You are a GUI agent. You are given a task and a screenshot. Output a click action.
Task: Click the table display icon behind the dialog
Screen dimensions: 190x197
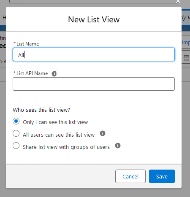(x=186, y=58)
